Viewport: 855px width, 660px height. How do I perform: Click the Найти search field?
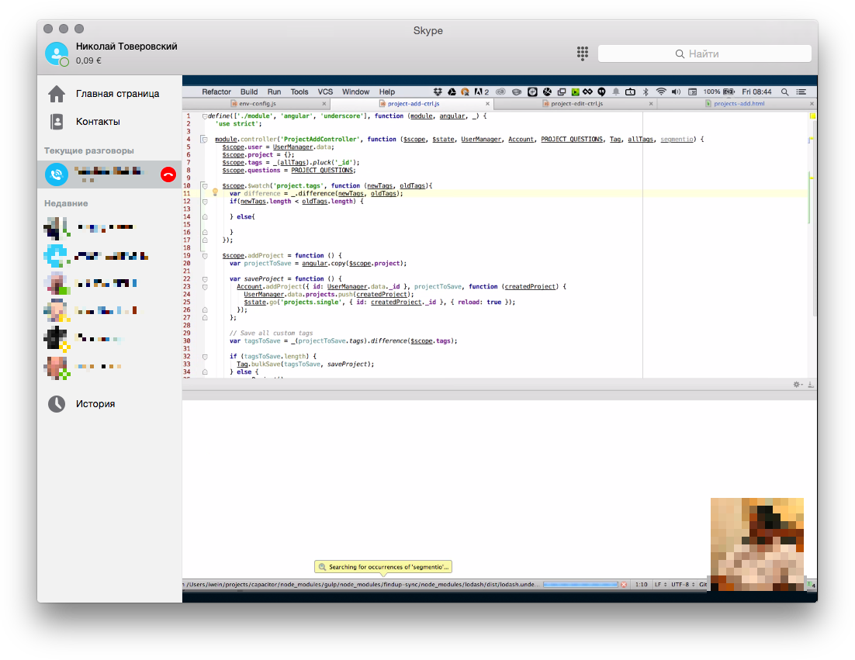pyautogui.click(x=704, y=54)
